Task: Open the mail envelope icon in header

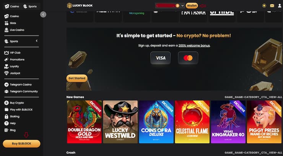Action: 272,6
